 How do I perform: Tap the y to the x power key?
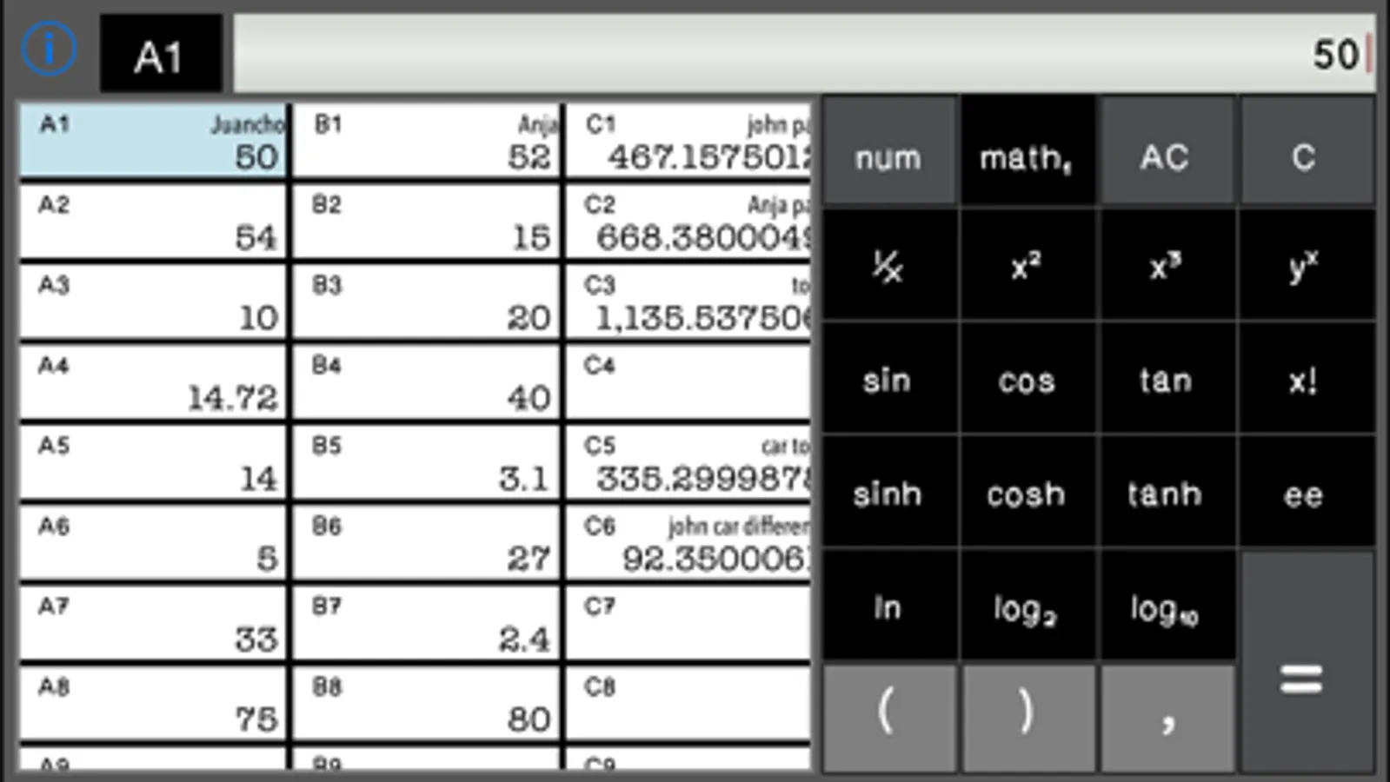coord(1305,265)
